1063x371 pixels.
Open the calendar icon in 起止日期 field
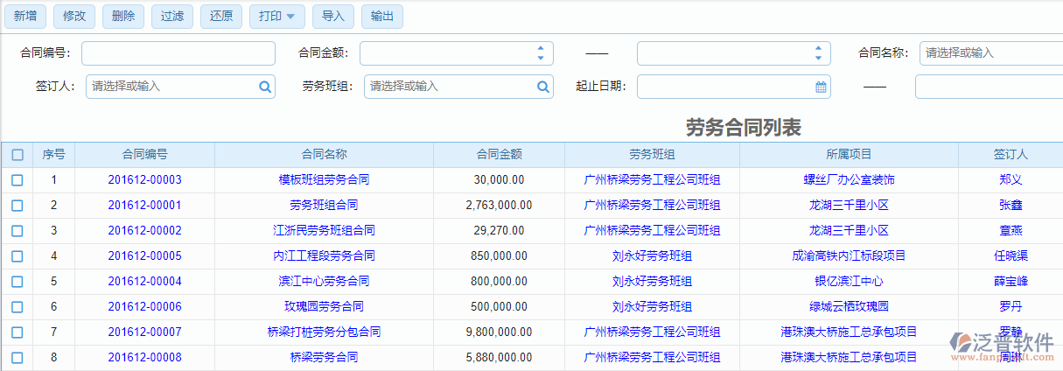coord(821,87)
